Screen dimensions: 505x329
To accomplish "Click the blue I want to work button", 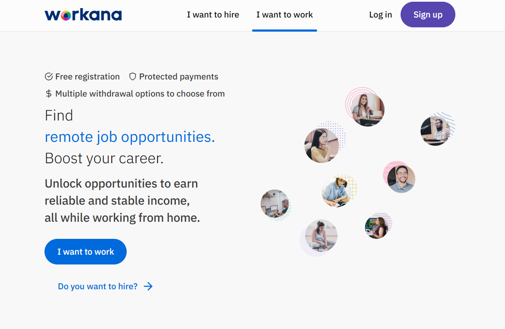I will 86,252.
